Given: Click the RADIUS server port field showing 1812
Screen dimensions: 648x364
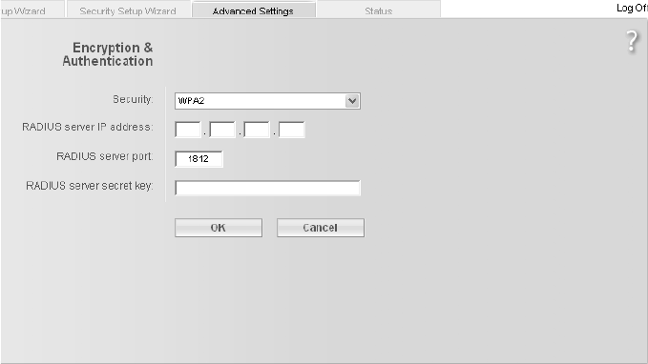Looking at the screenshot, I should 199,159.
